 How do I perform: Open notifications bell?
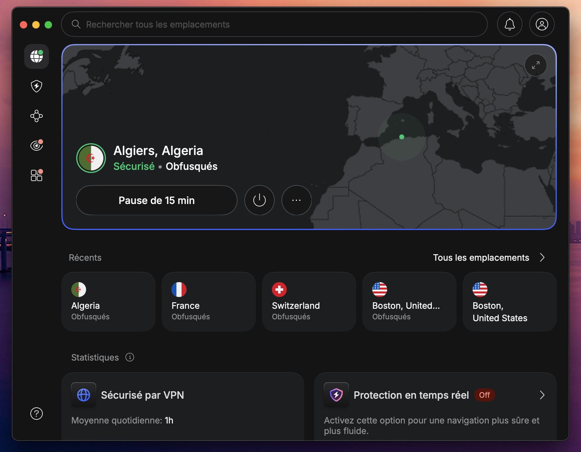click(510, 24)
